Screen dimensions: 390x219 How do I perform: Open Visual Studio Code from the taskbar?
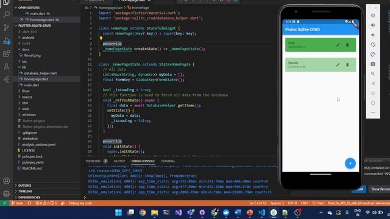click(261, 212)
